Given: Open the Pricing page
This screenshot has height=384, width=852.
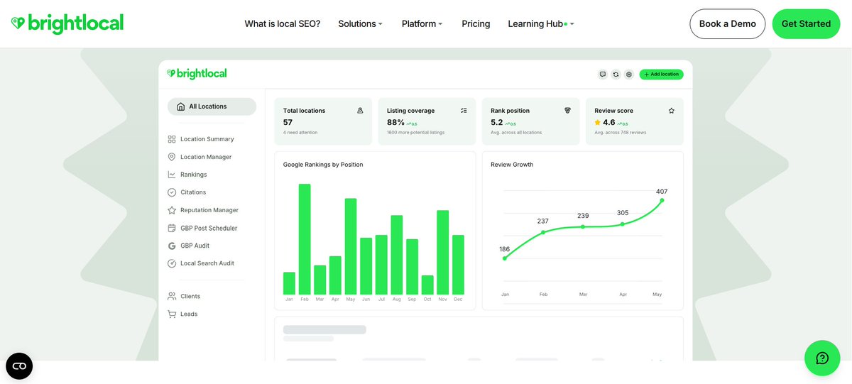Looking at the screenshot, I should (x=476, y=23).
